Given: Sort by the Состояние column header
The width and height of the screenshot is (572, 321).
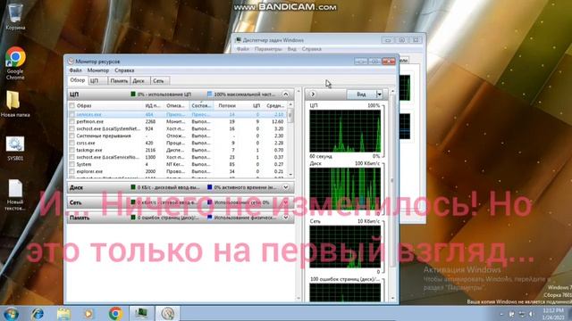Looking at the screenshot, I should point(201,105).
